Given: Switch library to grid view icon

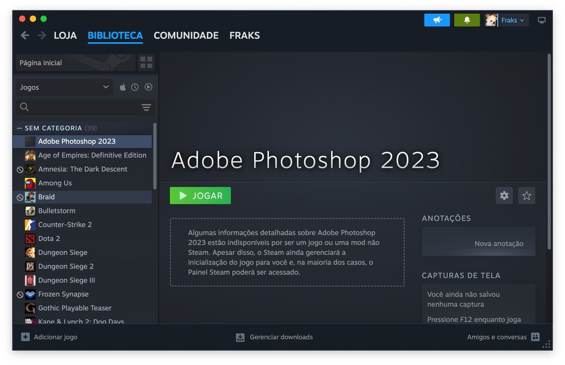Looking at the screenshot, I should (146, 63).
